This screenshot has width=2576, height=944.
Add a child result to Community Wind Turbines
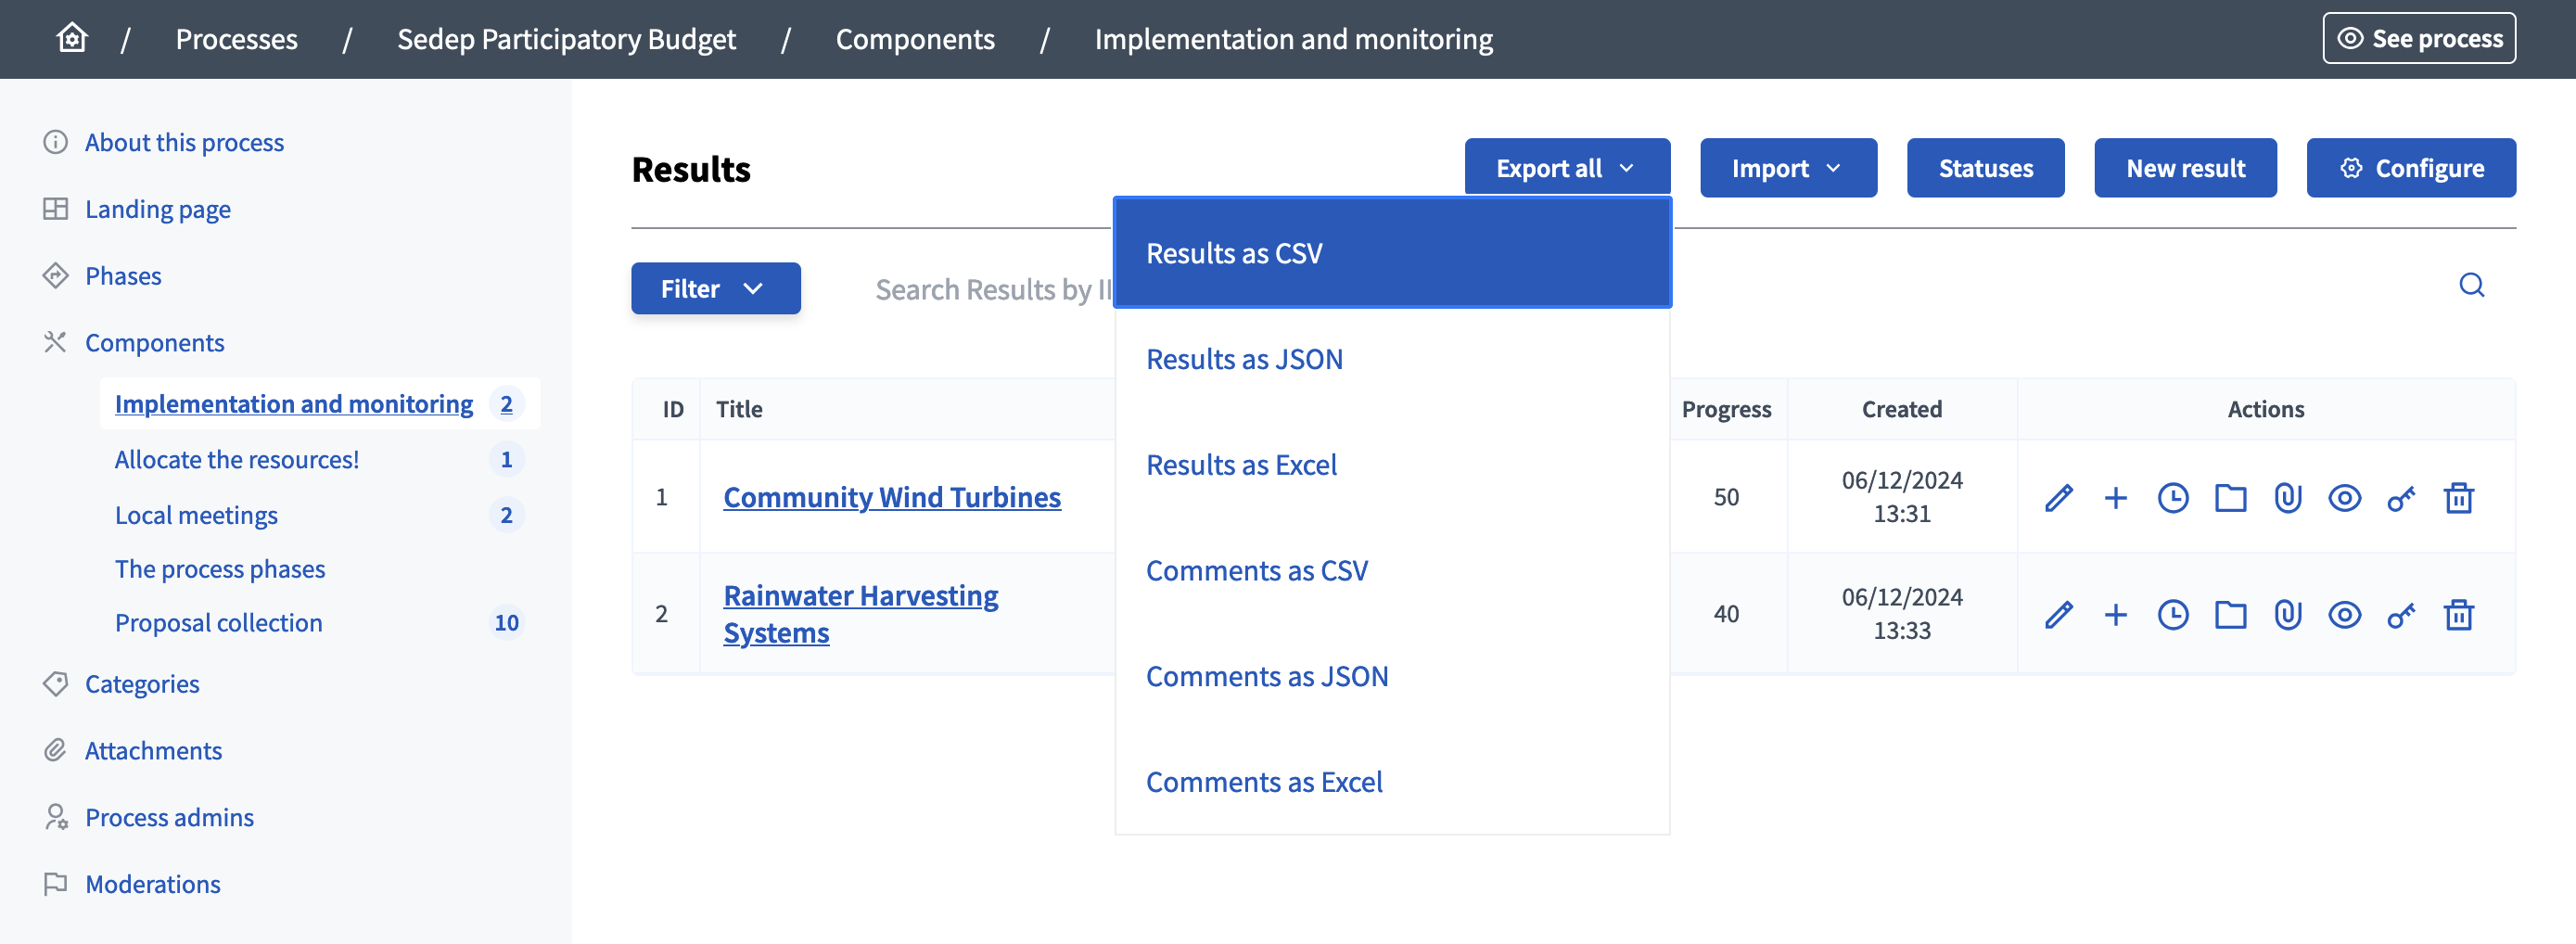pos(2115,497)
